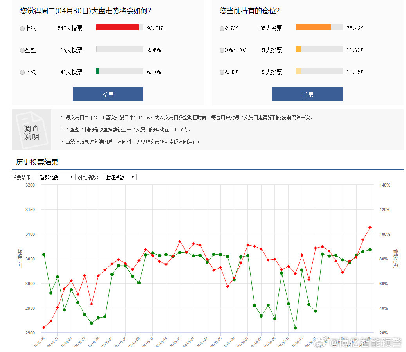
Task: Click the highest red data point on chart
Action: click(369, 226)
